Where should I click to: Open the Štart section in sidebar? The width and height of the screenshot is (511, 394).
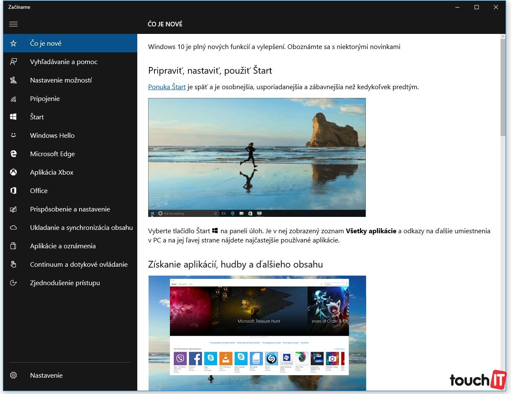coord(37,117)
